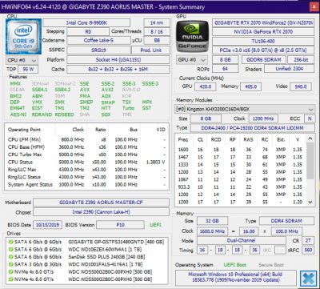Click the total memory size 32 GB field
This screenshot has width=320, height=289.
click(212, 221)
